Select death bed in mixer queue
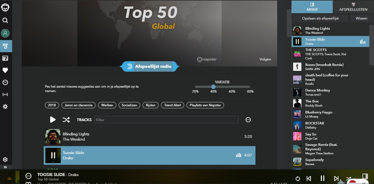This screenshot has height=184, width=374. click(x=330, y=79)
